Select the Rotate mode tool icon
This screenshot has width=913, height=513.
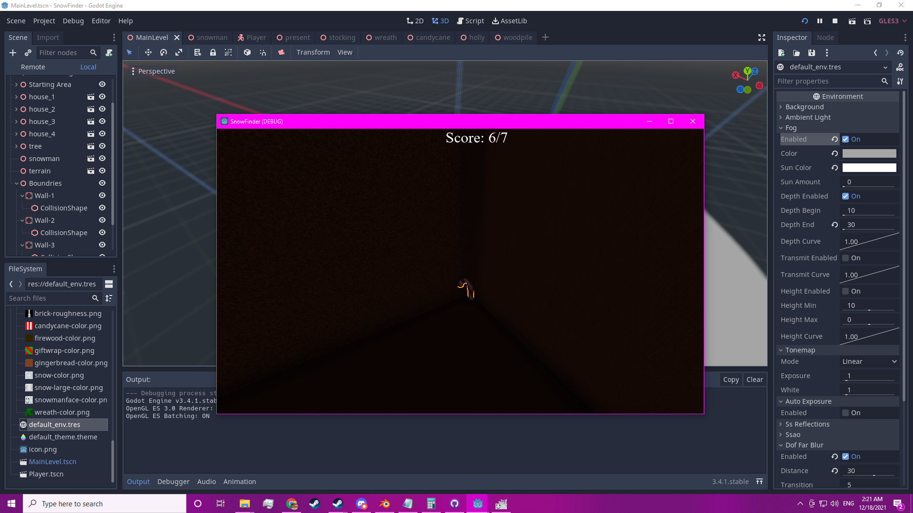click(164, 52)
